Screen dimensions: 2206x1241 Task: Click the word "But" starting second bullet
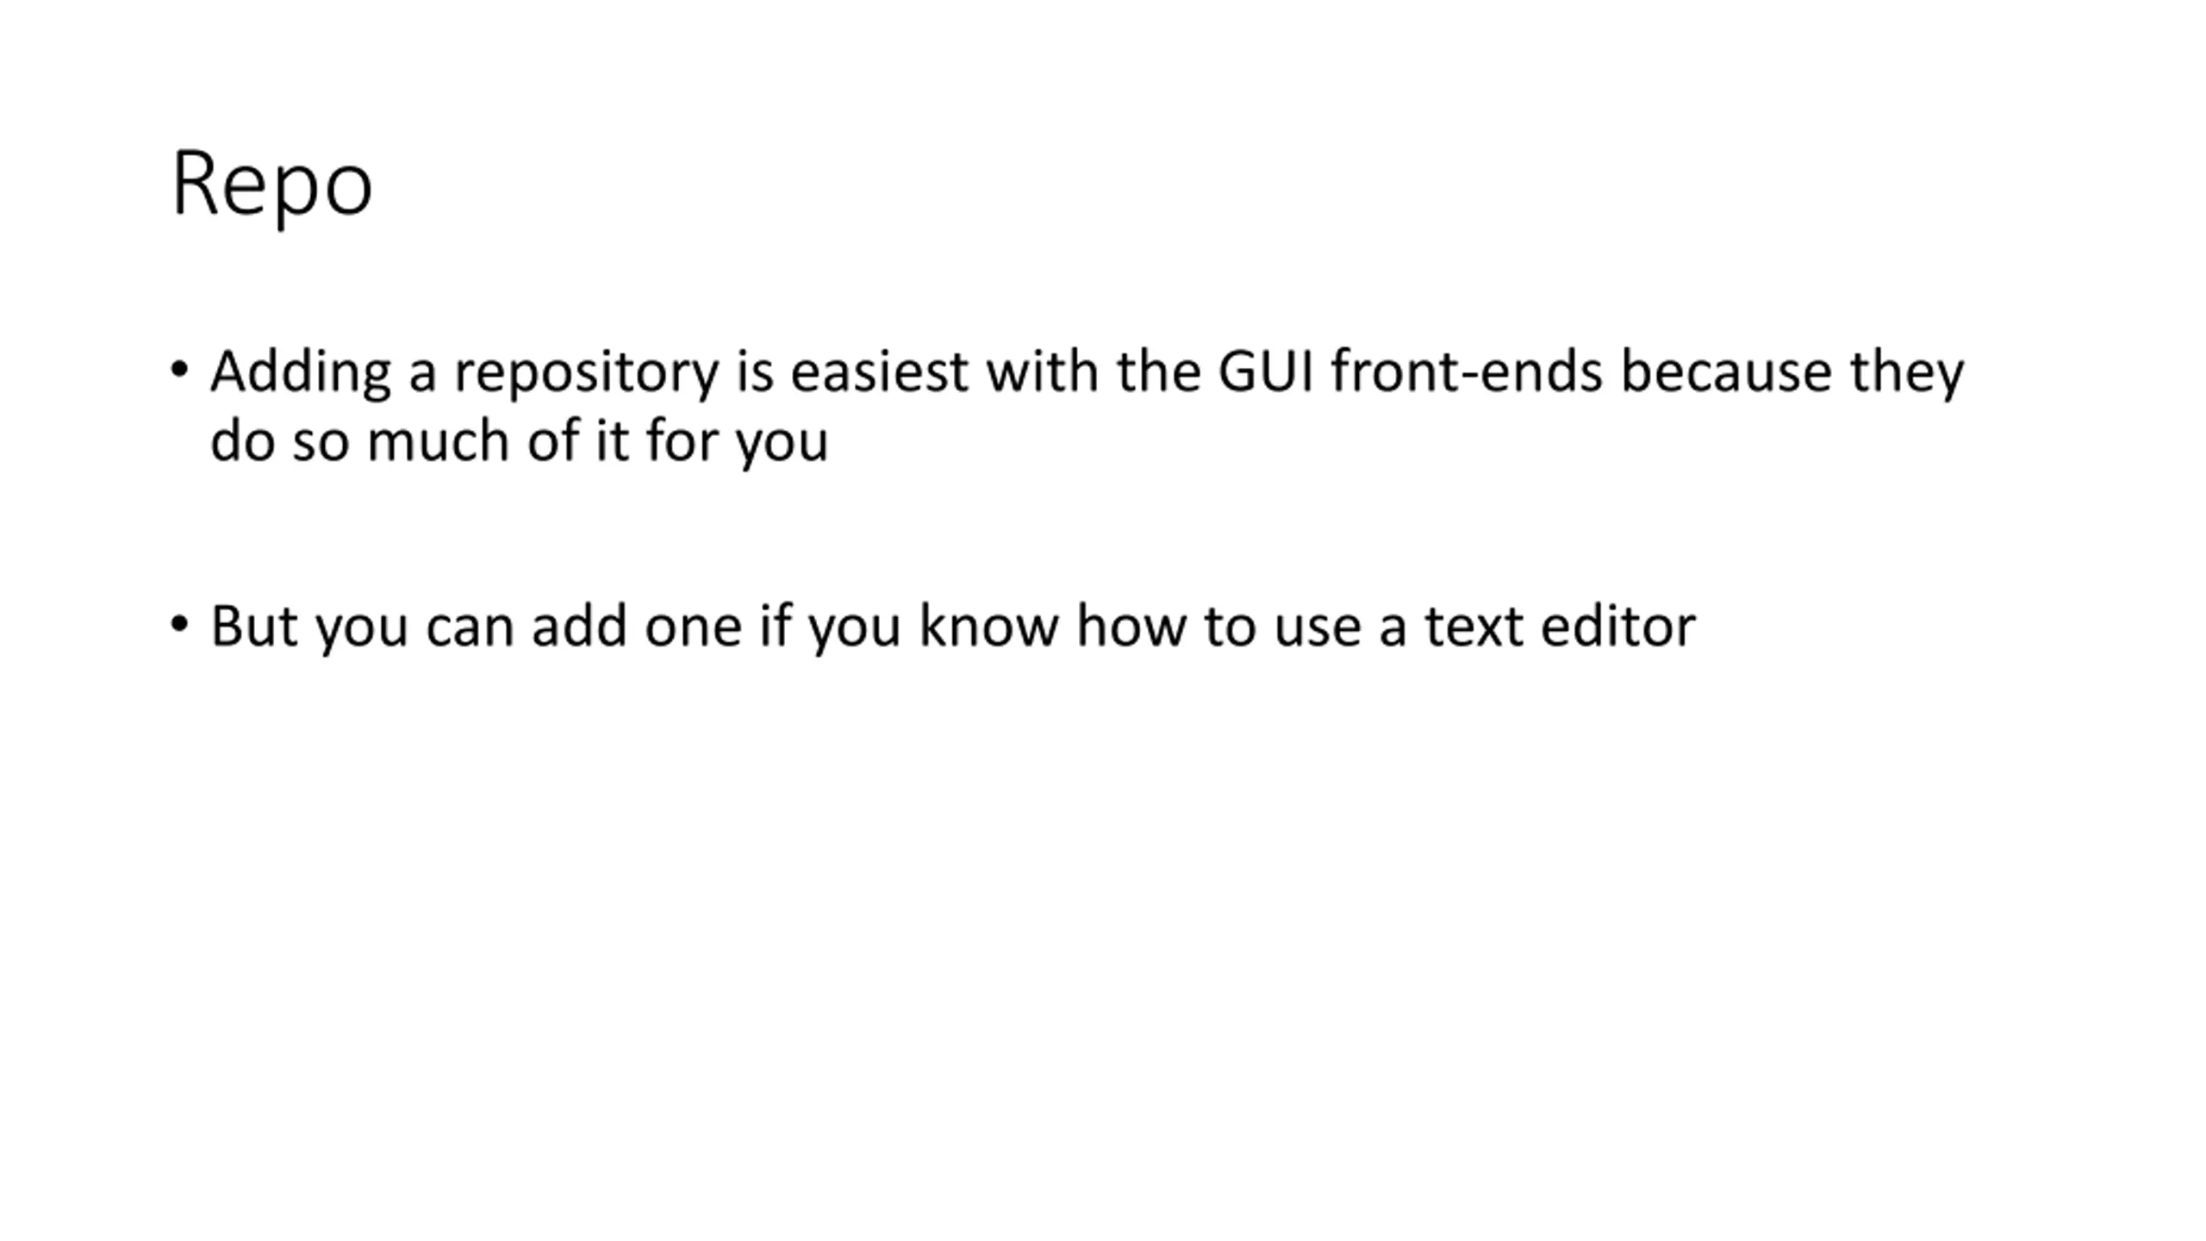pos(253,626)
